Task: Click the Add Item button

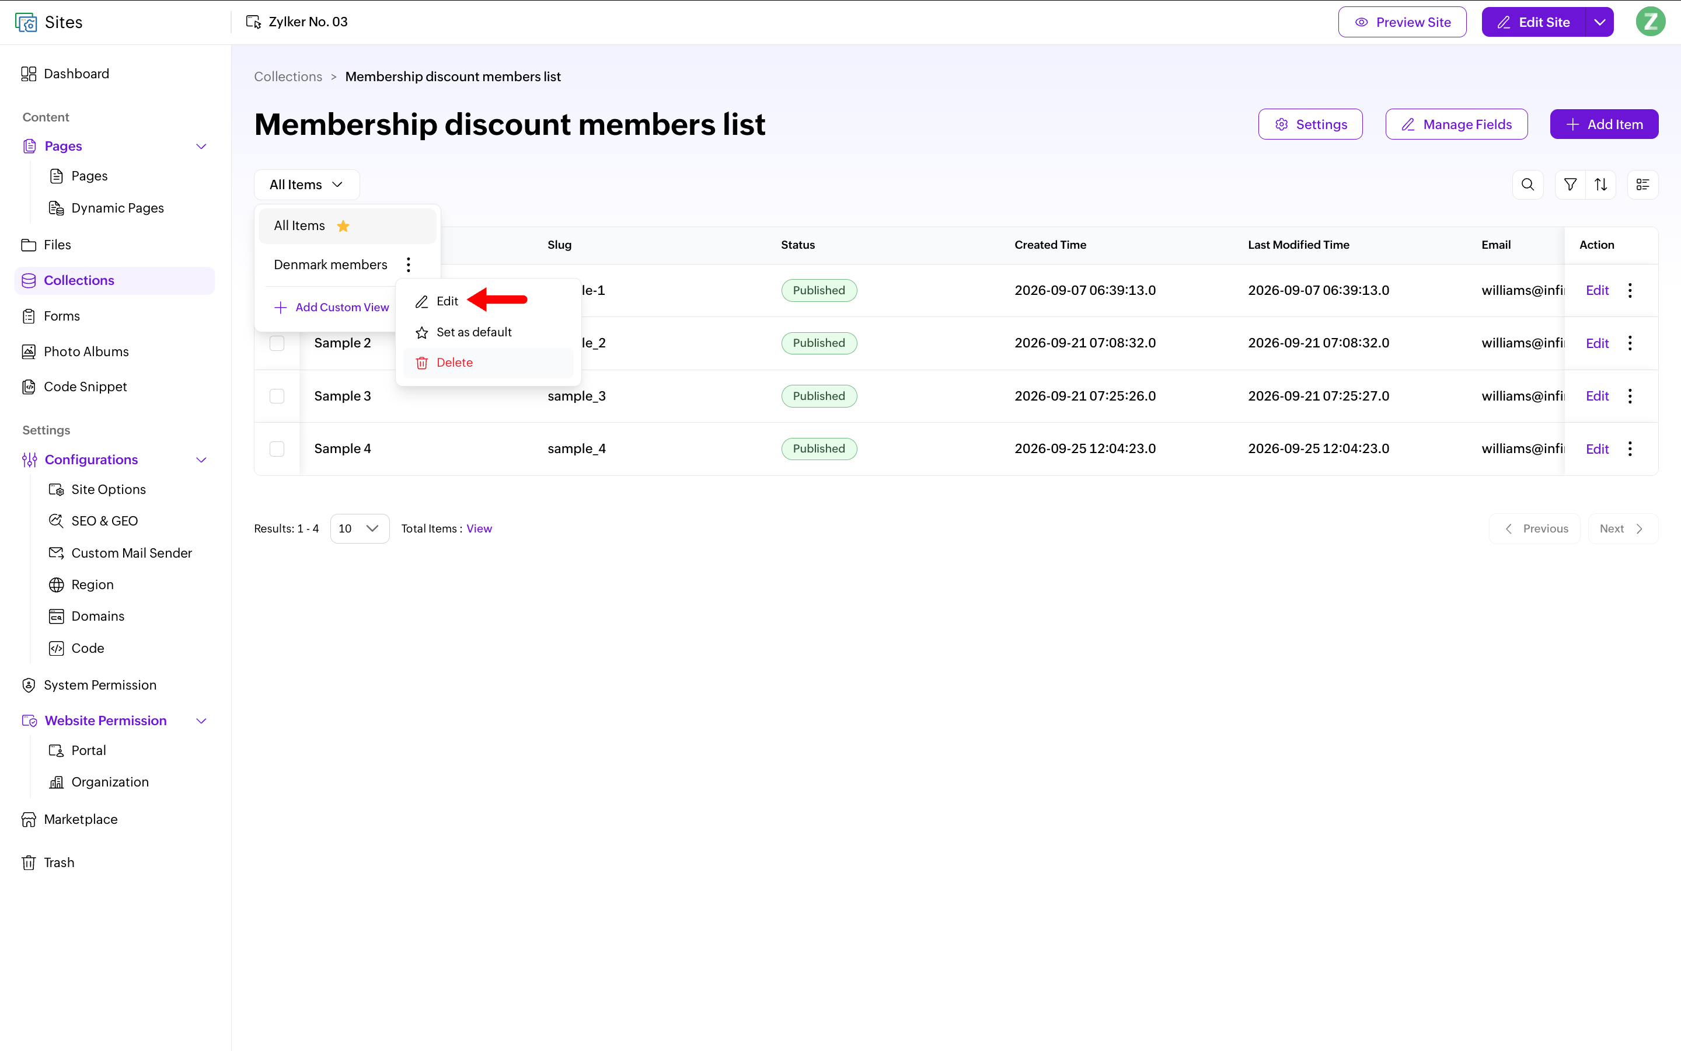Action: pos(1604,124)
